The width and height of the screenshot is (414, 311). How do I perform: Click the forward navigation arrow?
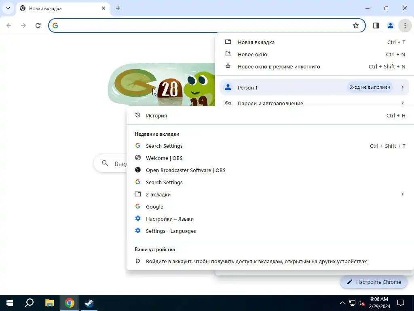click(23, 26)
